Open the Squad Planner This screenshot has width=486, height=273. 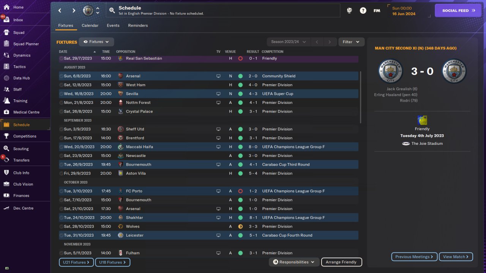25,44
